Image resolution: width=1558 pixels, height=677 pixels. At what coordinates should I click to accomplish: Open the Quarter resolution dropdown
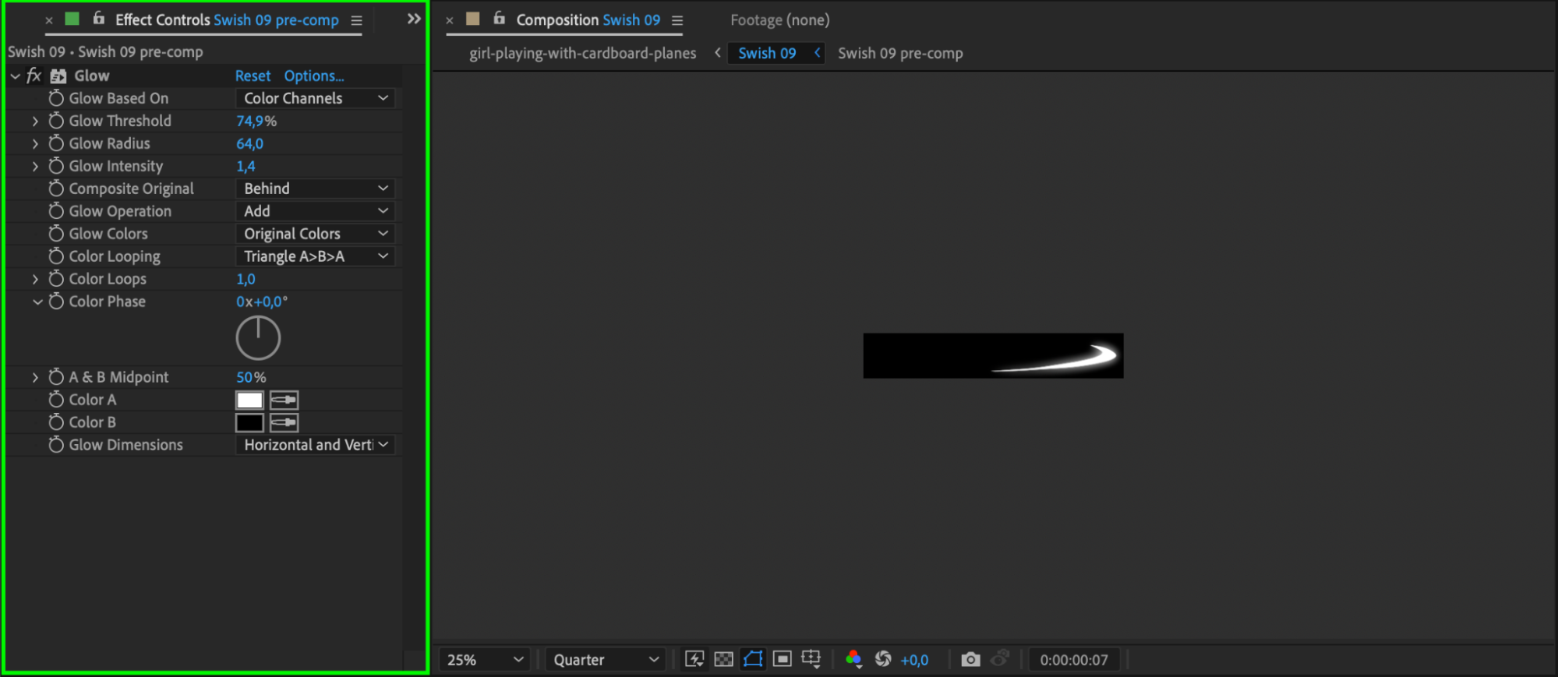coord(605,659)
